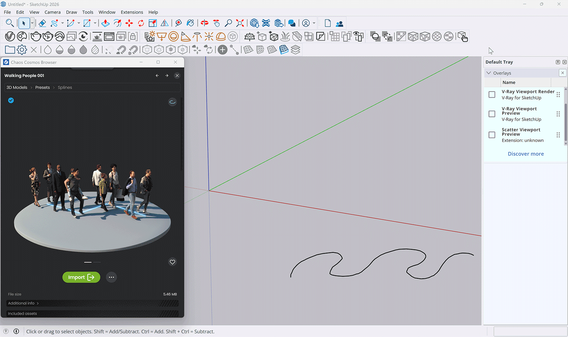
Task: Activate the Scale tool
Action: pos(153,23)
